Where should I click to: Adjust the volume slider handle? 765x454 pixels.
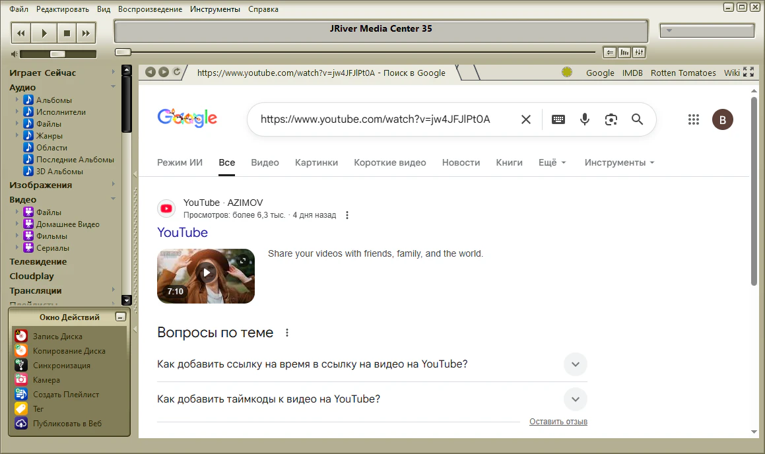(57, 54)
